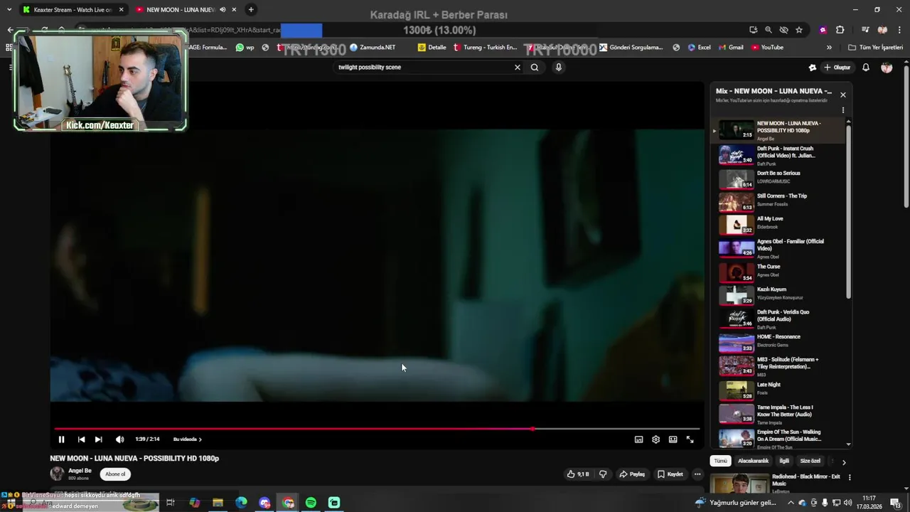Start voice search with microphone icon
The height and width of the screenshot is (512, 910).
[x=559, y=68]
